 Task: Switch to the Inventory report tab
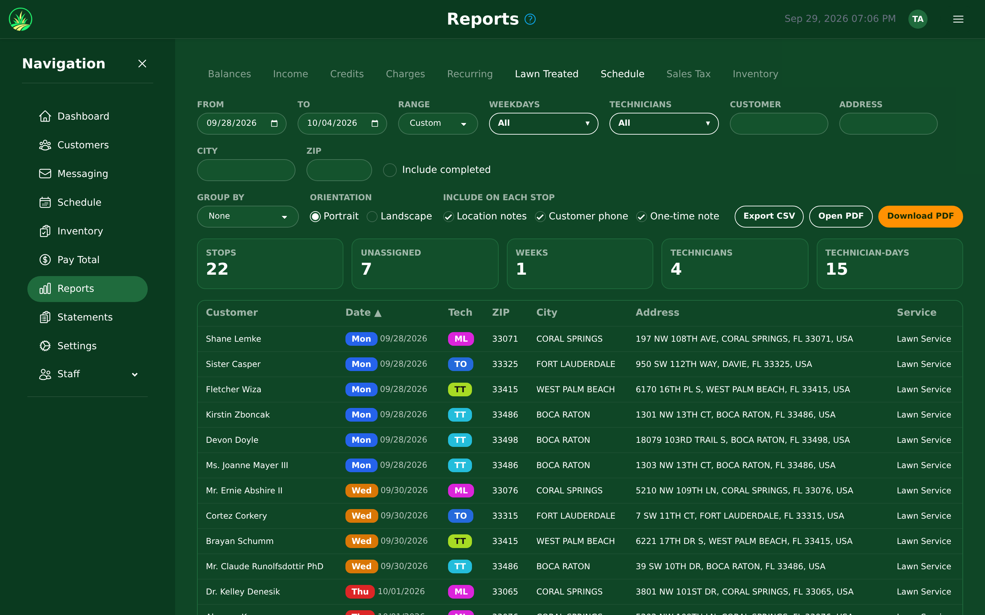(x=755, y=74)
